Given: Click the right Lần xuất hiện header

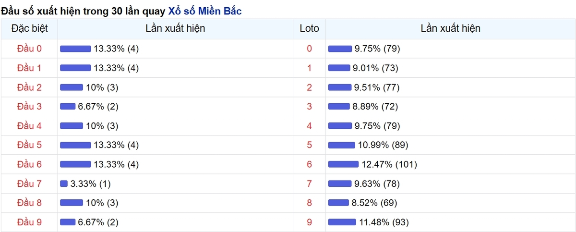Looking at the screenshot, I should 450,28.
